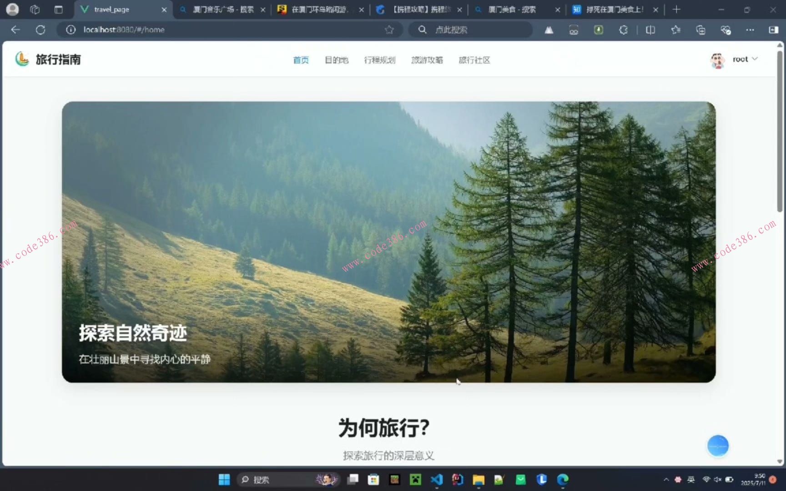Click the 首页 highlighted navigation link
786x491 pixels.
tap(301, 60)
